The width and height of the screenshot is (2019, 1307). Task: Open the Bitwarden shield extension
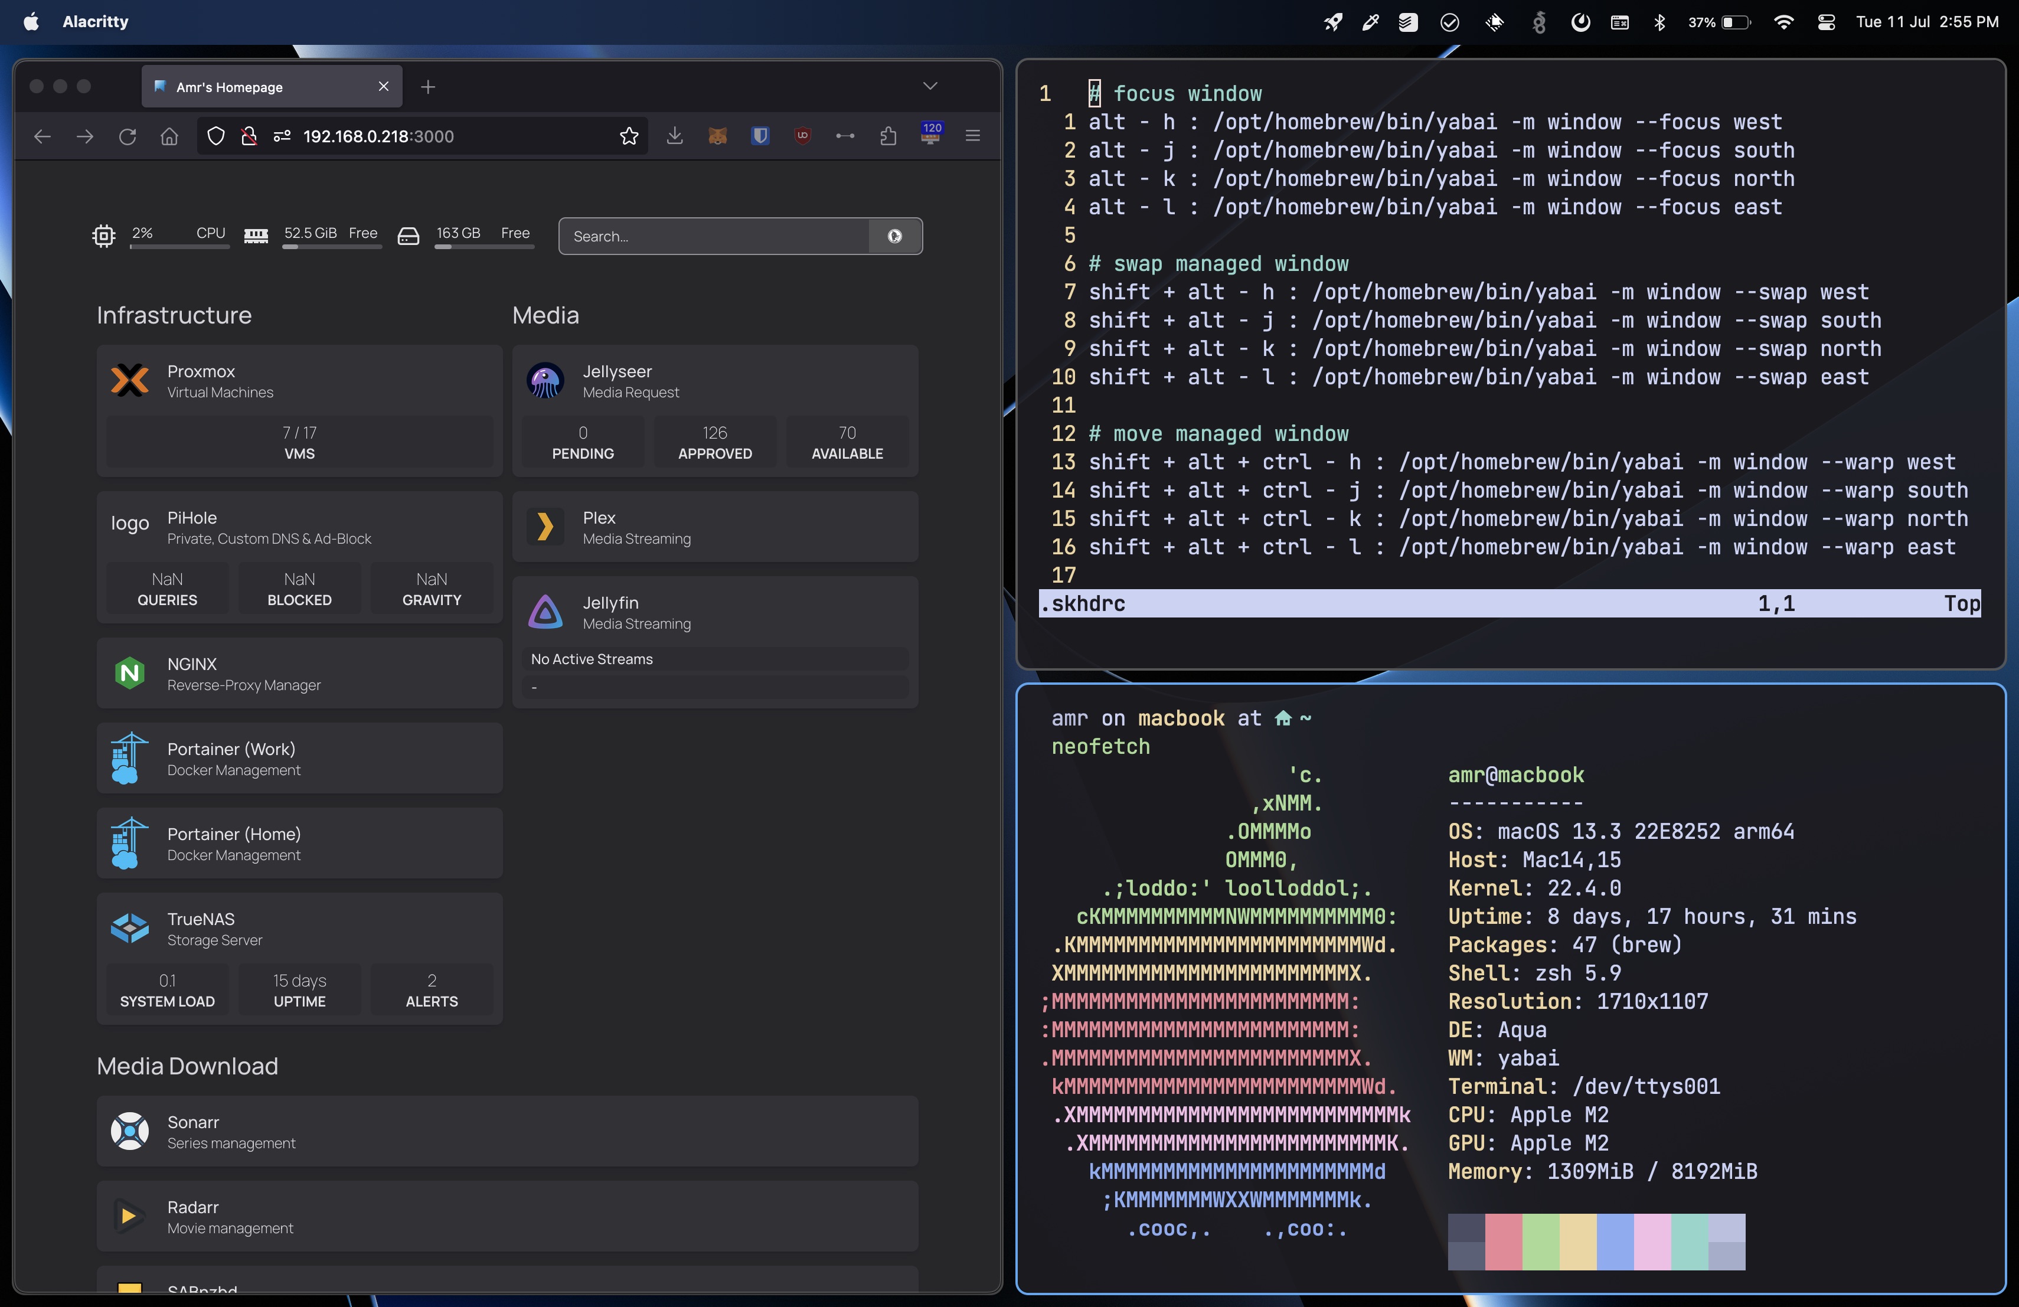click(x=760, y=136)
